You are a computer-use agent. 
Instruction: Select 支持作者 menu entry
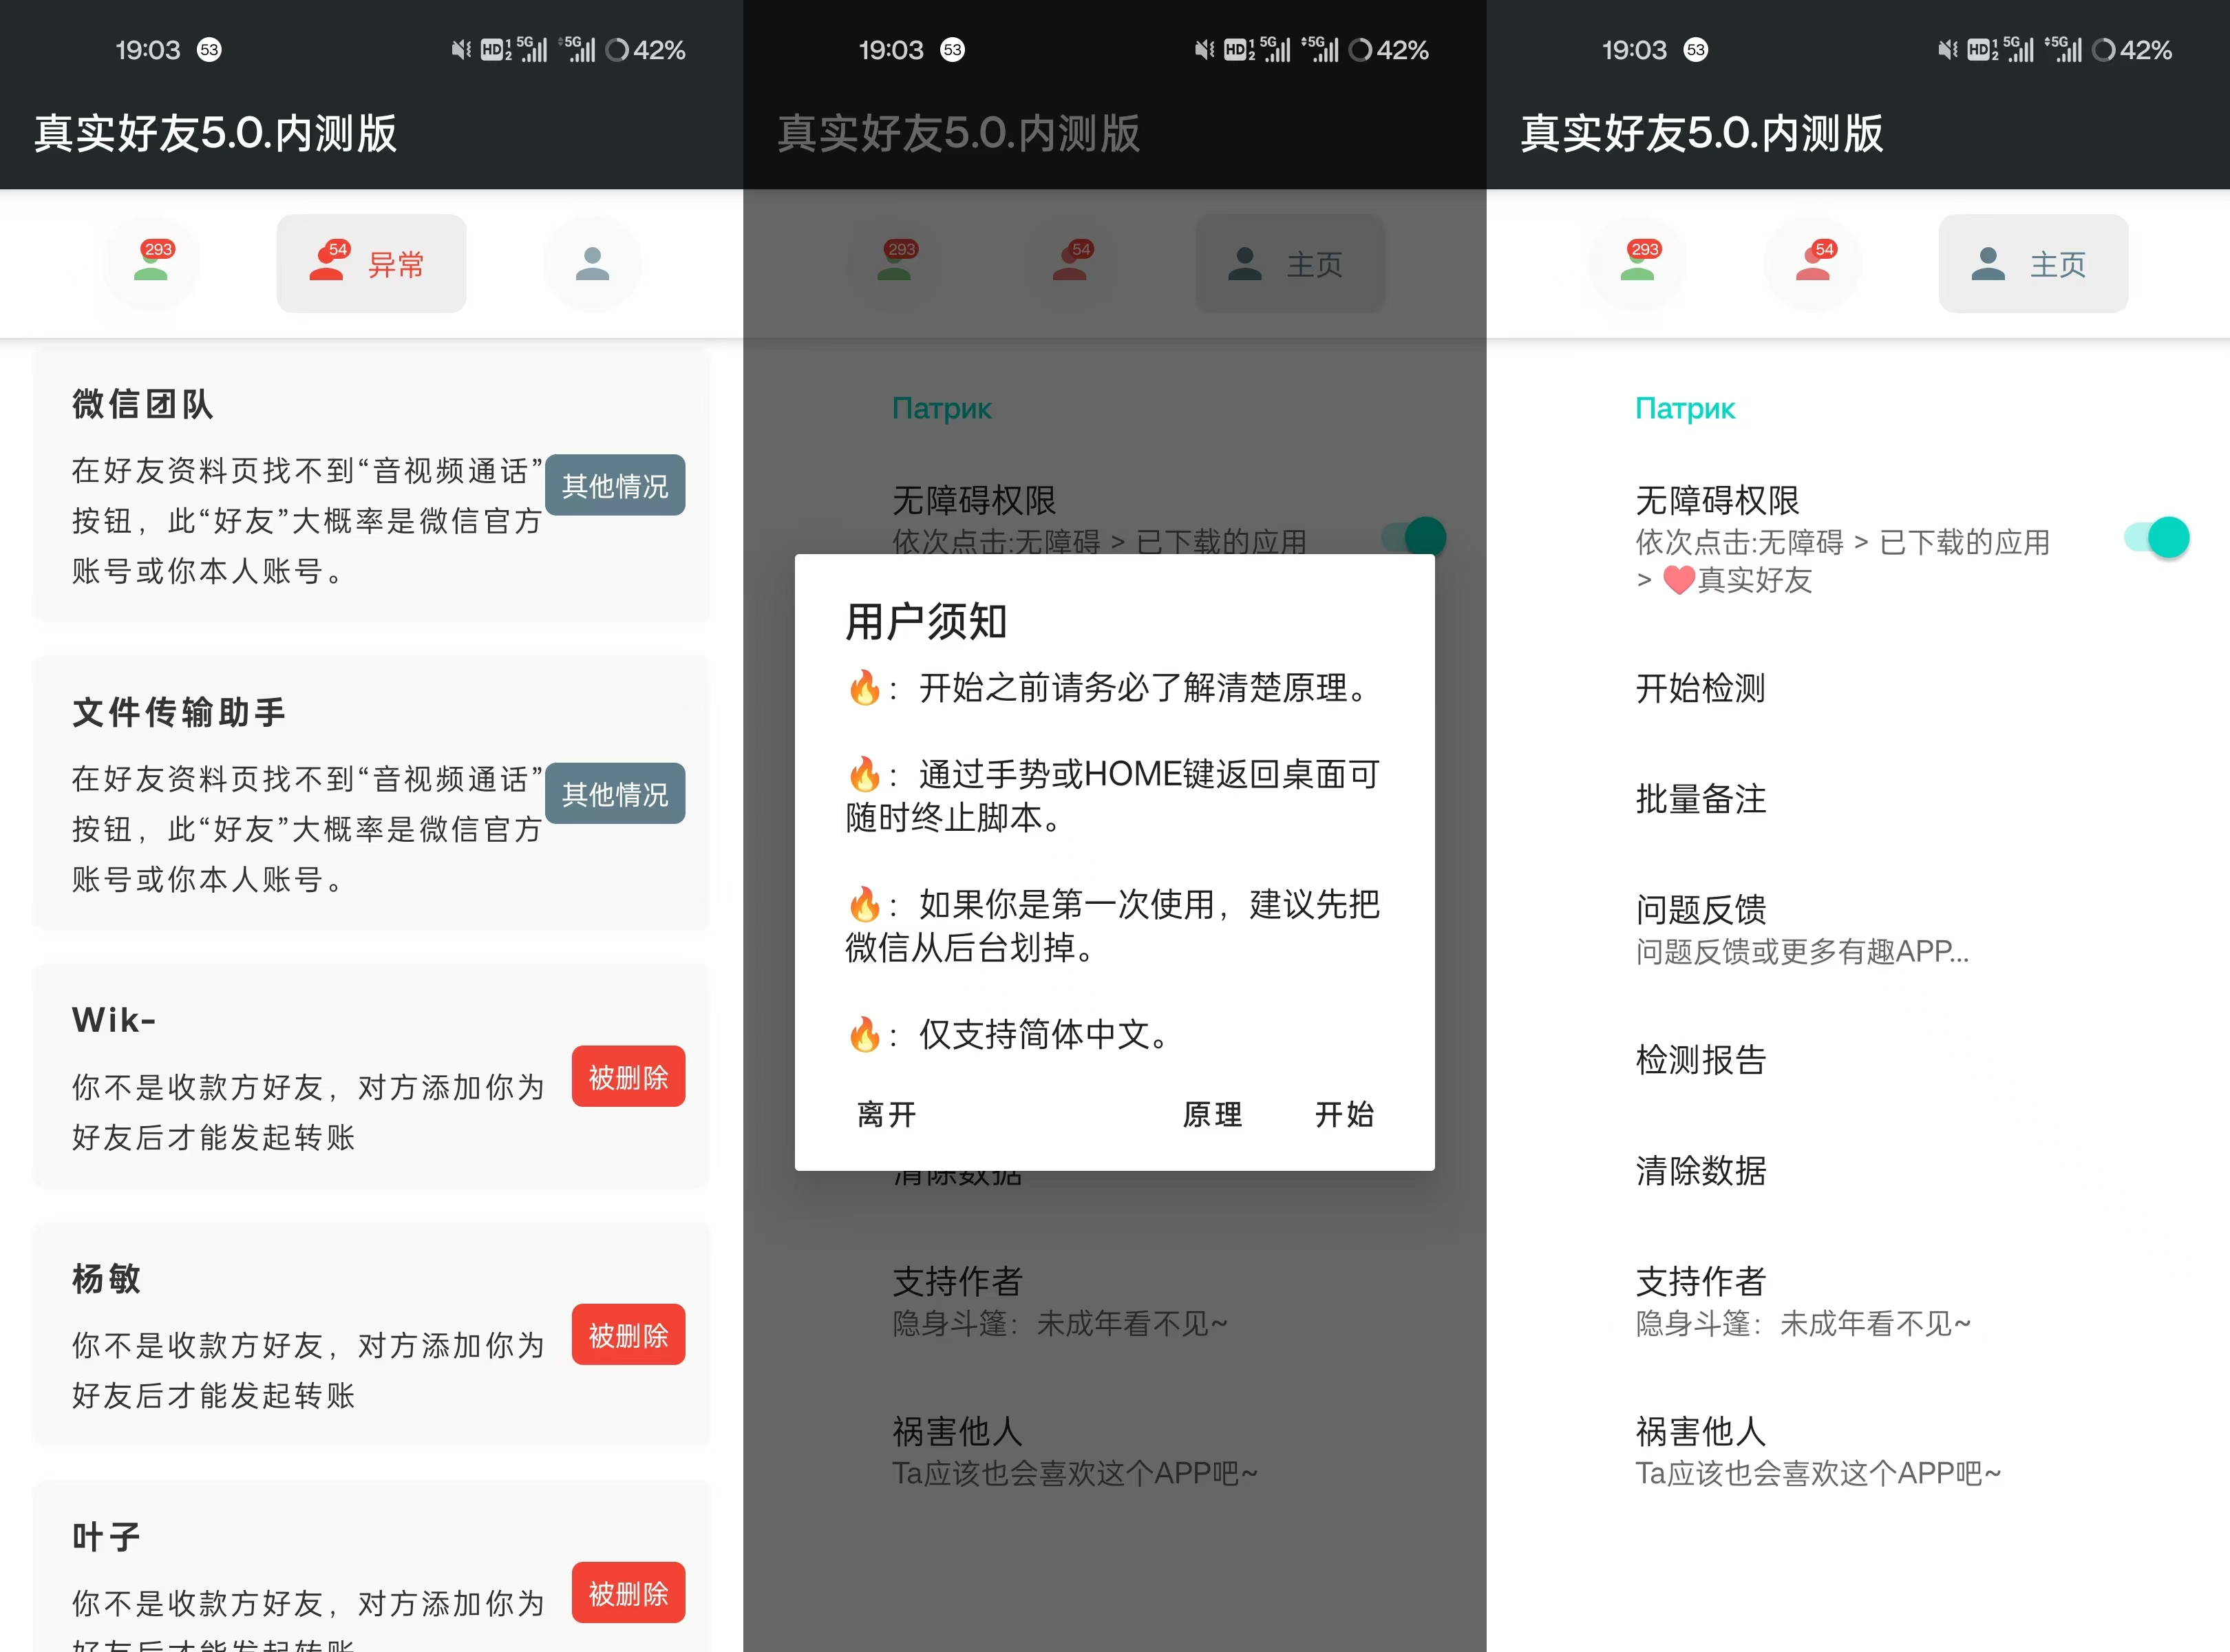[x=1699, y=1281]
